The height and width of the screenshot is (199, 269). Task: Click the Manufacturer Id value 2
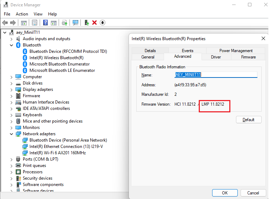tap(176, 94)
